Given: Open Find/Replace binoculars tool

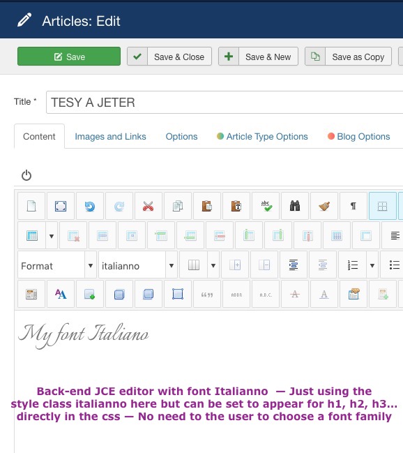Looking at the screenshot, I should (x=295, y=206).
